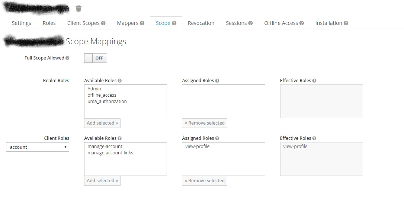Image resolution: width=404 pixels, height=199 pixels.
Task: Show help for Realm Roles Available Roles
Action: (x=119, y=81)
